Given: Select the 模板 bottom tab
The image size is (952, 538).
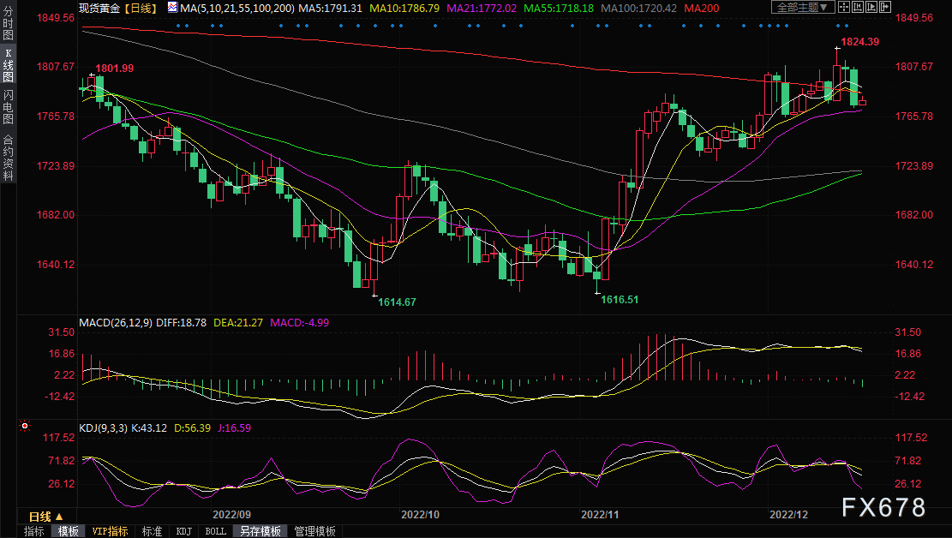Looking at the screenshot, I should coord(69,531).
